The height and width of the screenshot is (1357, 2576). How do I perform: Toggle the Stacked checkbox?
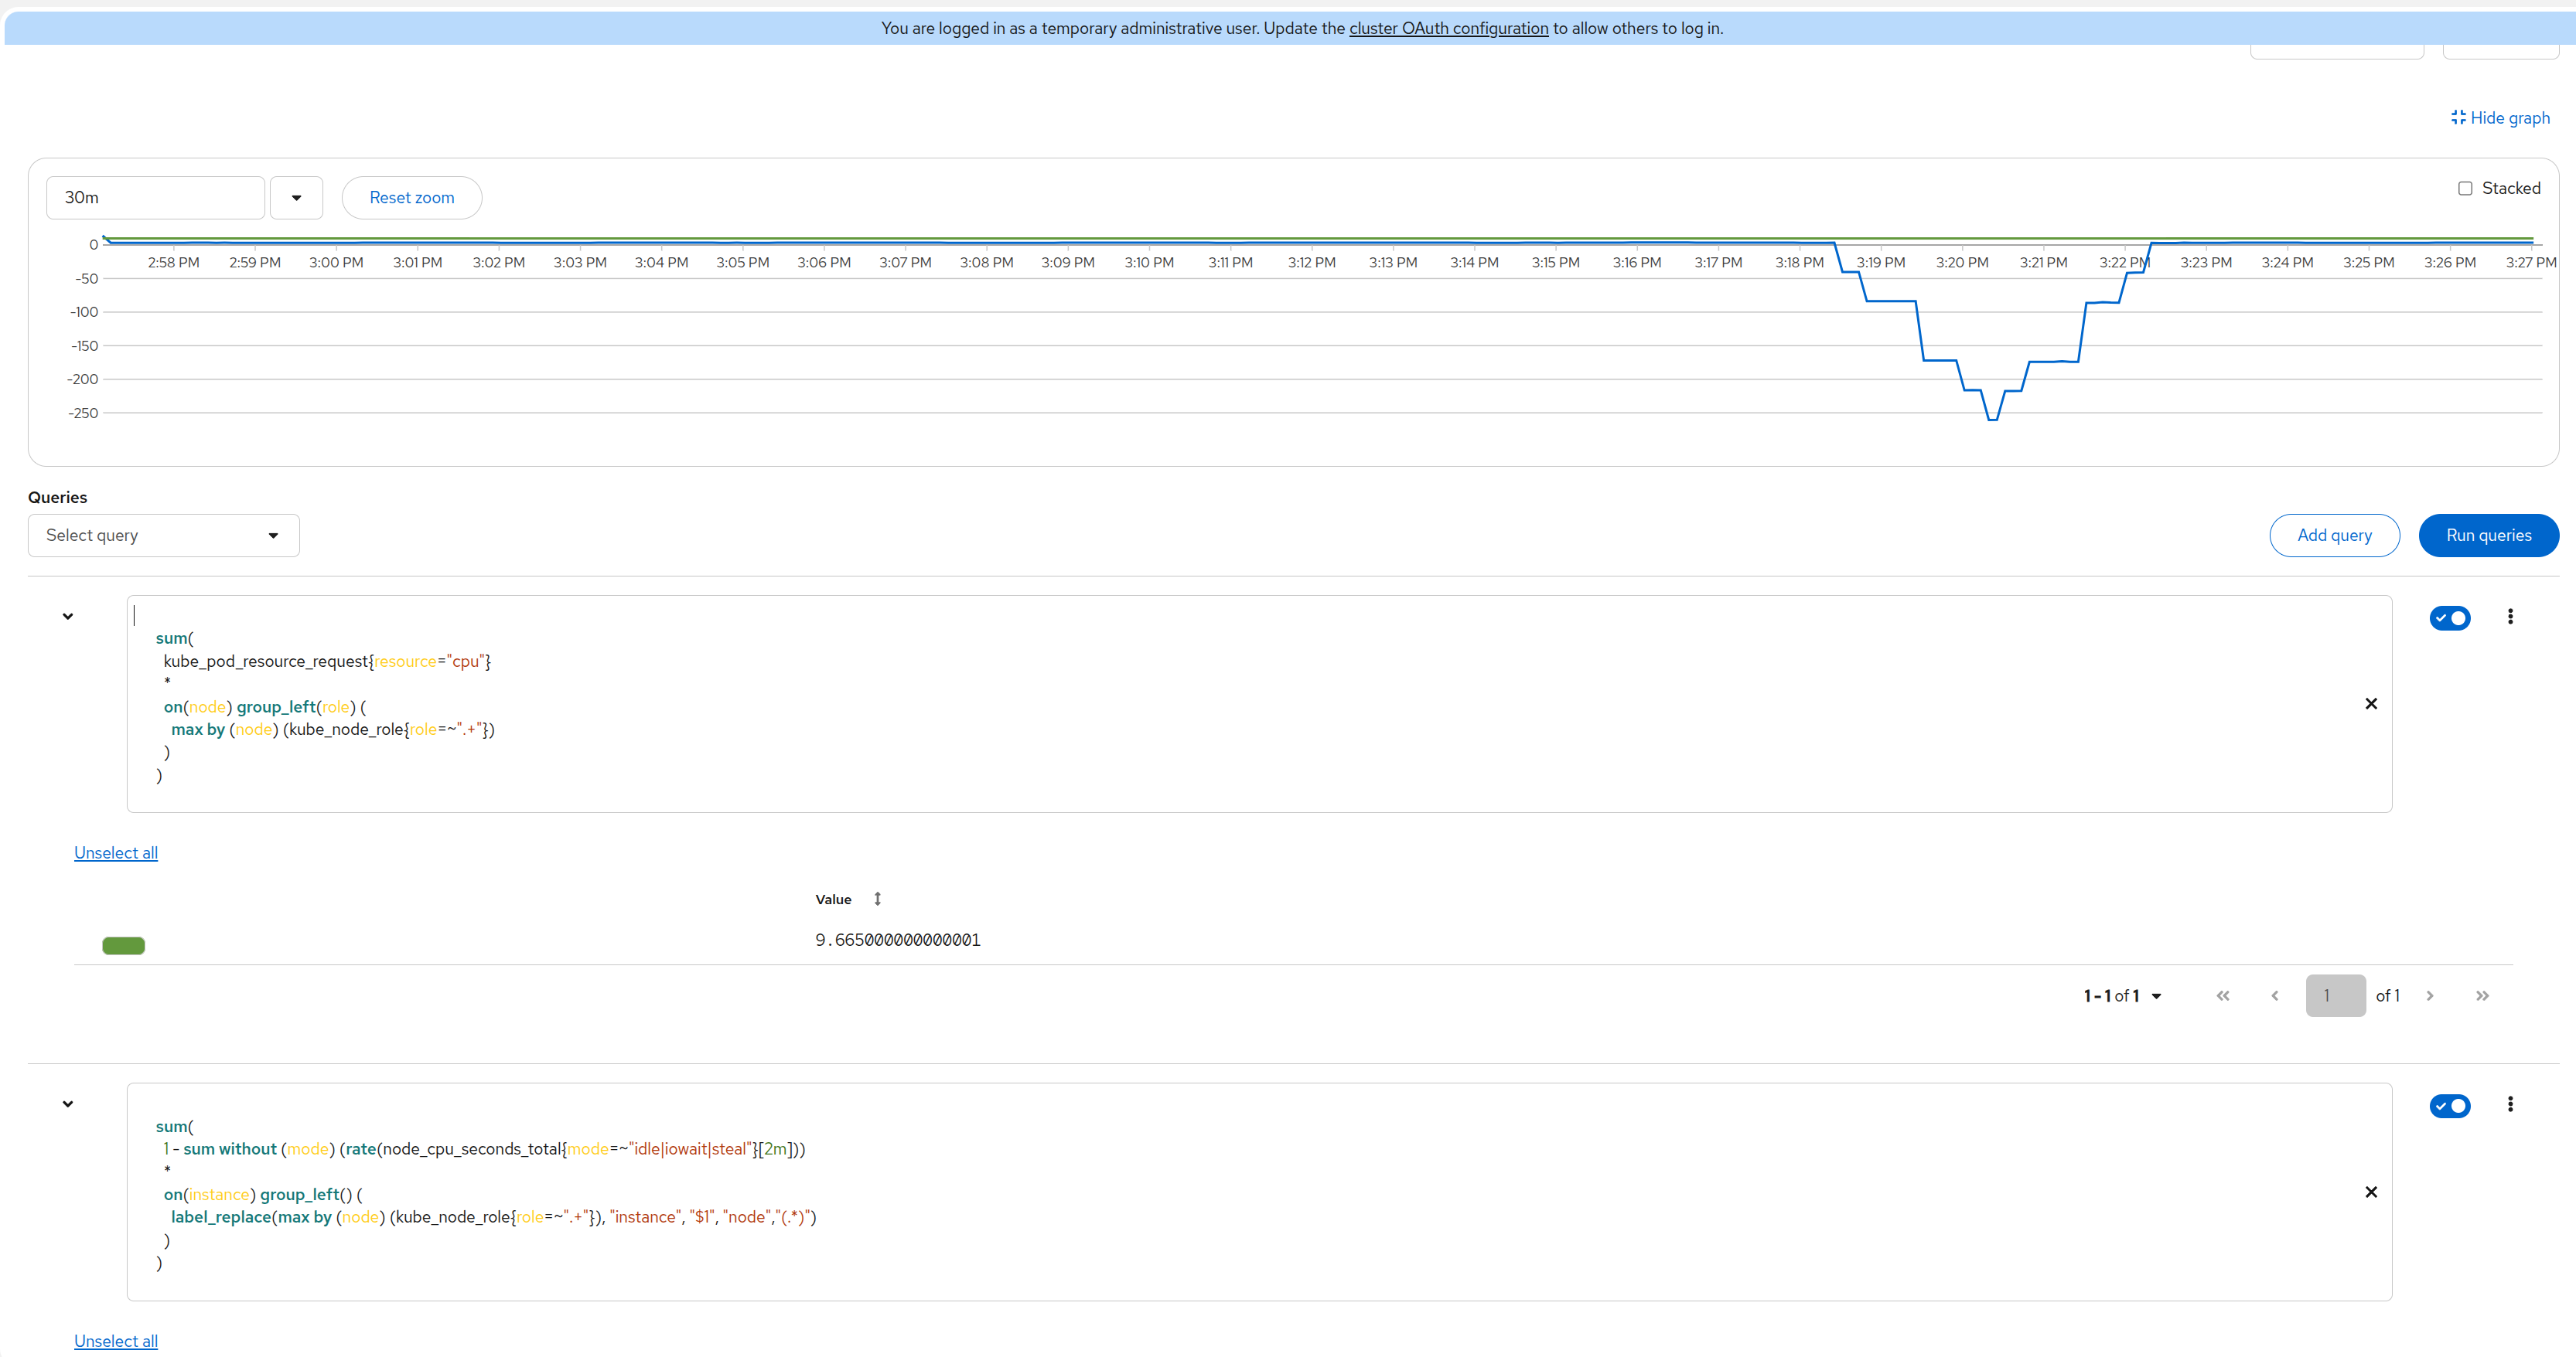point(2465,189)
